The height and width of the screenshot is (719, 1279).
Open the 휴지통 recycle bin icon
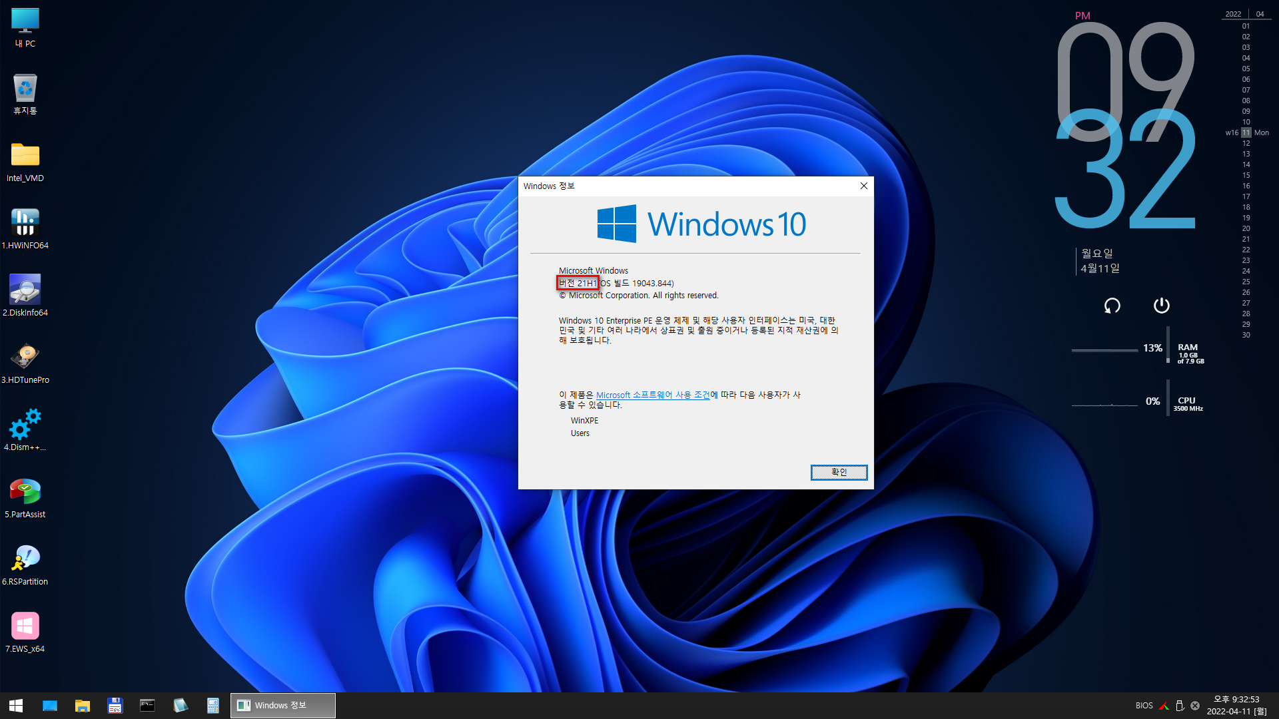pos(25,95)
